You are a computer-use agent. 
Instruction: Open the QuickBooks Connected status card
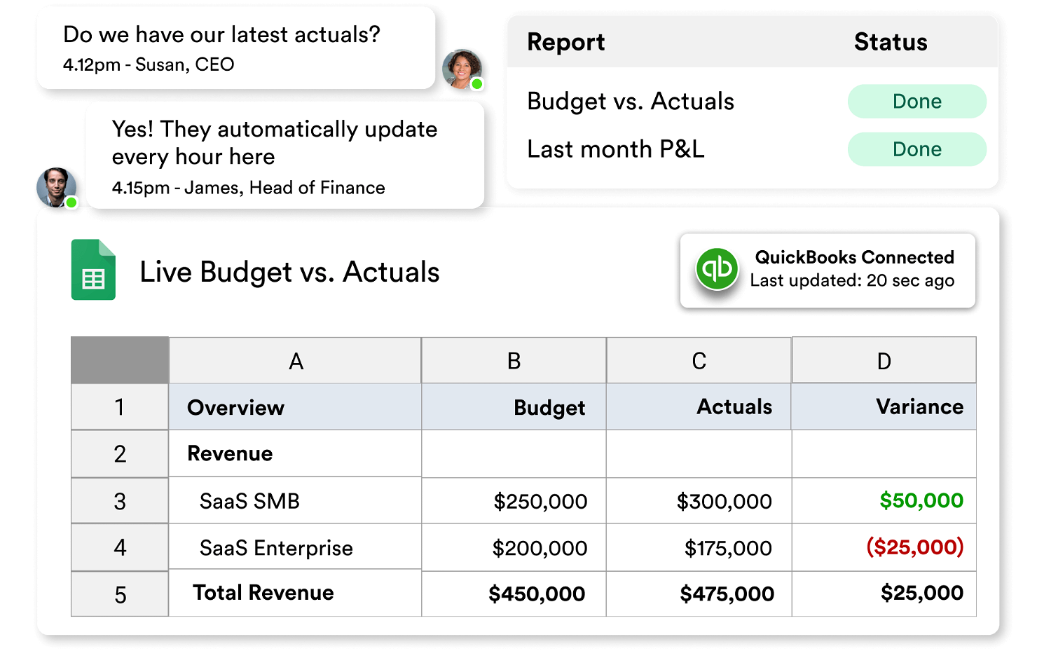click(x=827, y=270)
